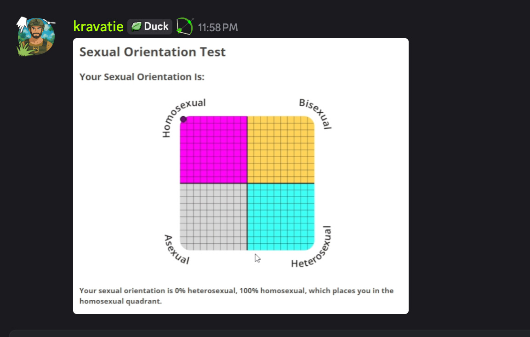The image size is (530, 337).
Task: Select the magenta homosexual quadrant
Action: coord(214,150)
